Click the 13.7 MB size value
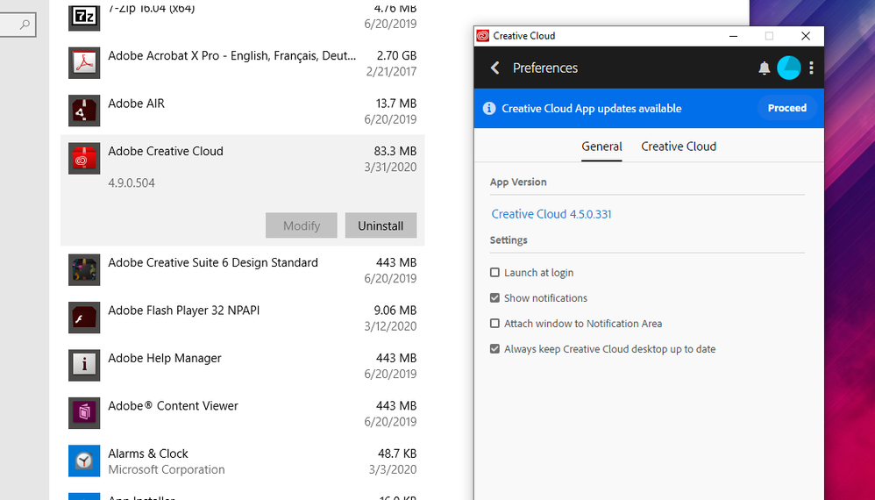This screenshot has width=875, height=500. point(395,104)
